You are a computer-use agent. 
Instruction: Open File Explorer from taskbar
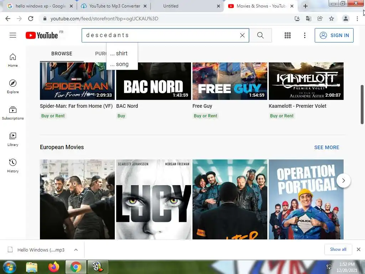pyautogui.click(x=32, y=267)
